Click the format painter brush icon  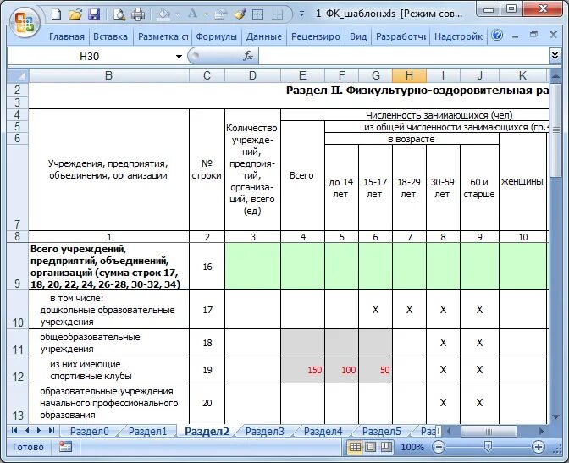point(240,14)
